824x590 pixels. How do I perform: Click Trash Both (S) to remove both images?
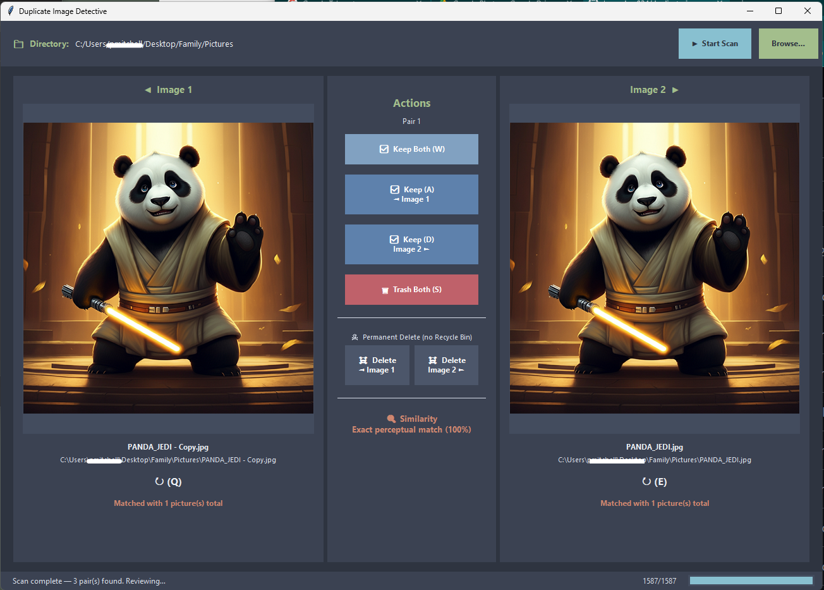click(411, 290)
